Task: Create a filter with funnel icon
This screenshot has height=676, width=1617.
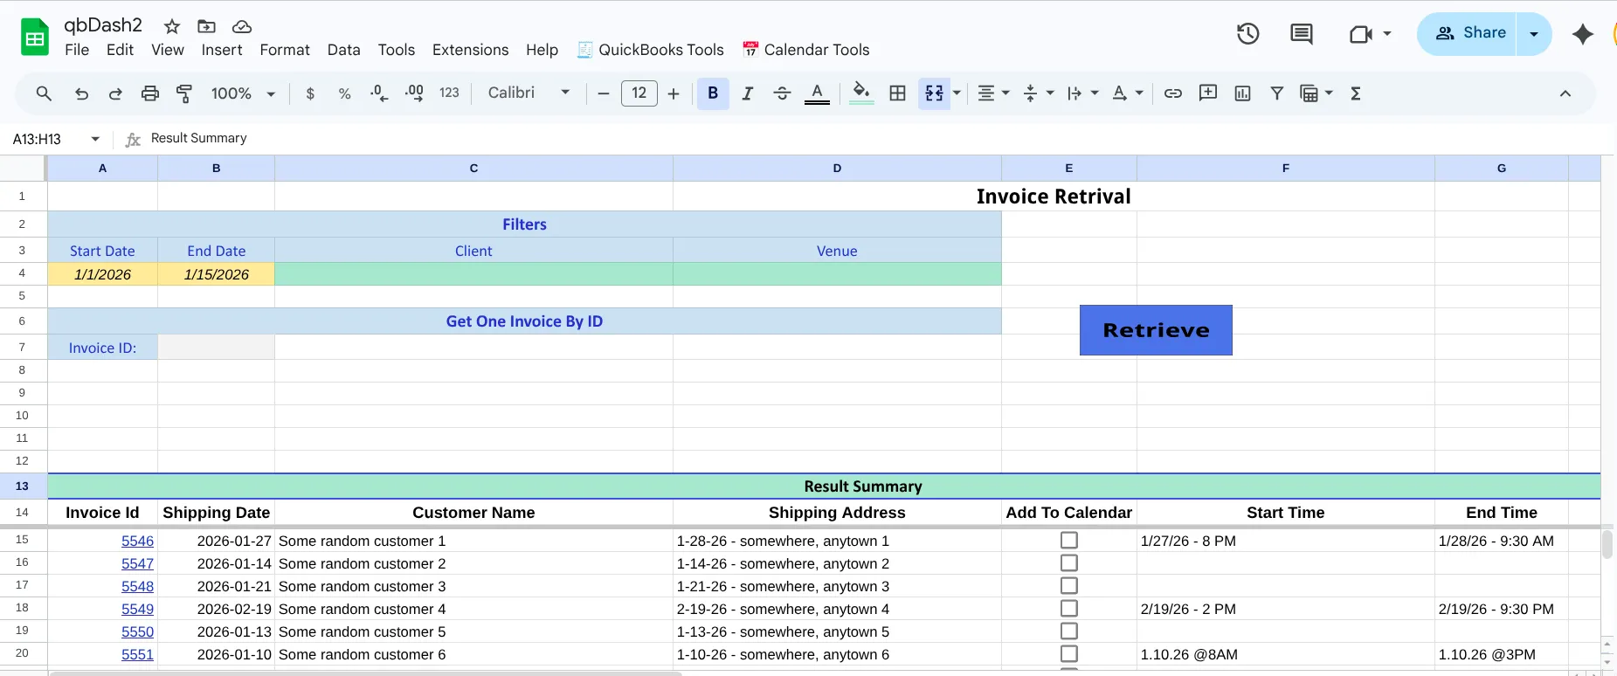Action: coord(1277,93)
